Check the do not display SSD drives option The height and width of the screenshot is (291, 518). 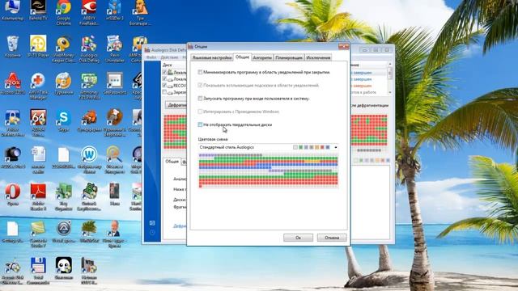pyautogui.click(x=200, y=124)
